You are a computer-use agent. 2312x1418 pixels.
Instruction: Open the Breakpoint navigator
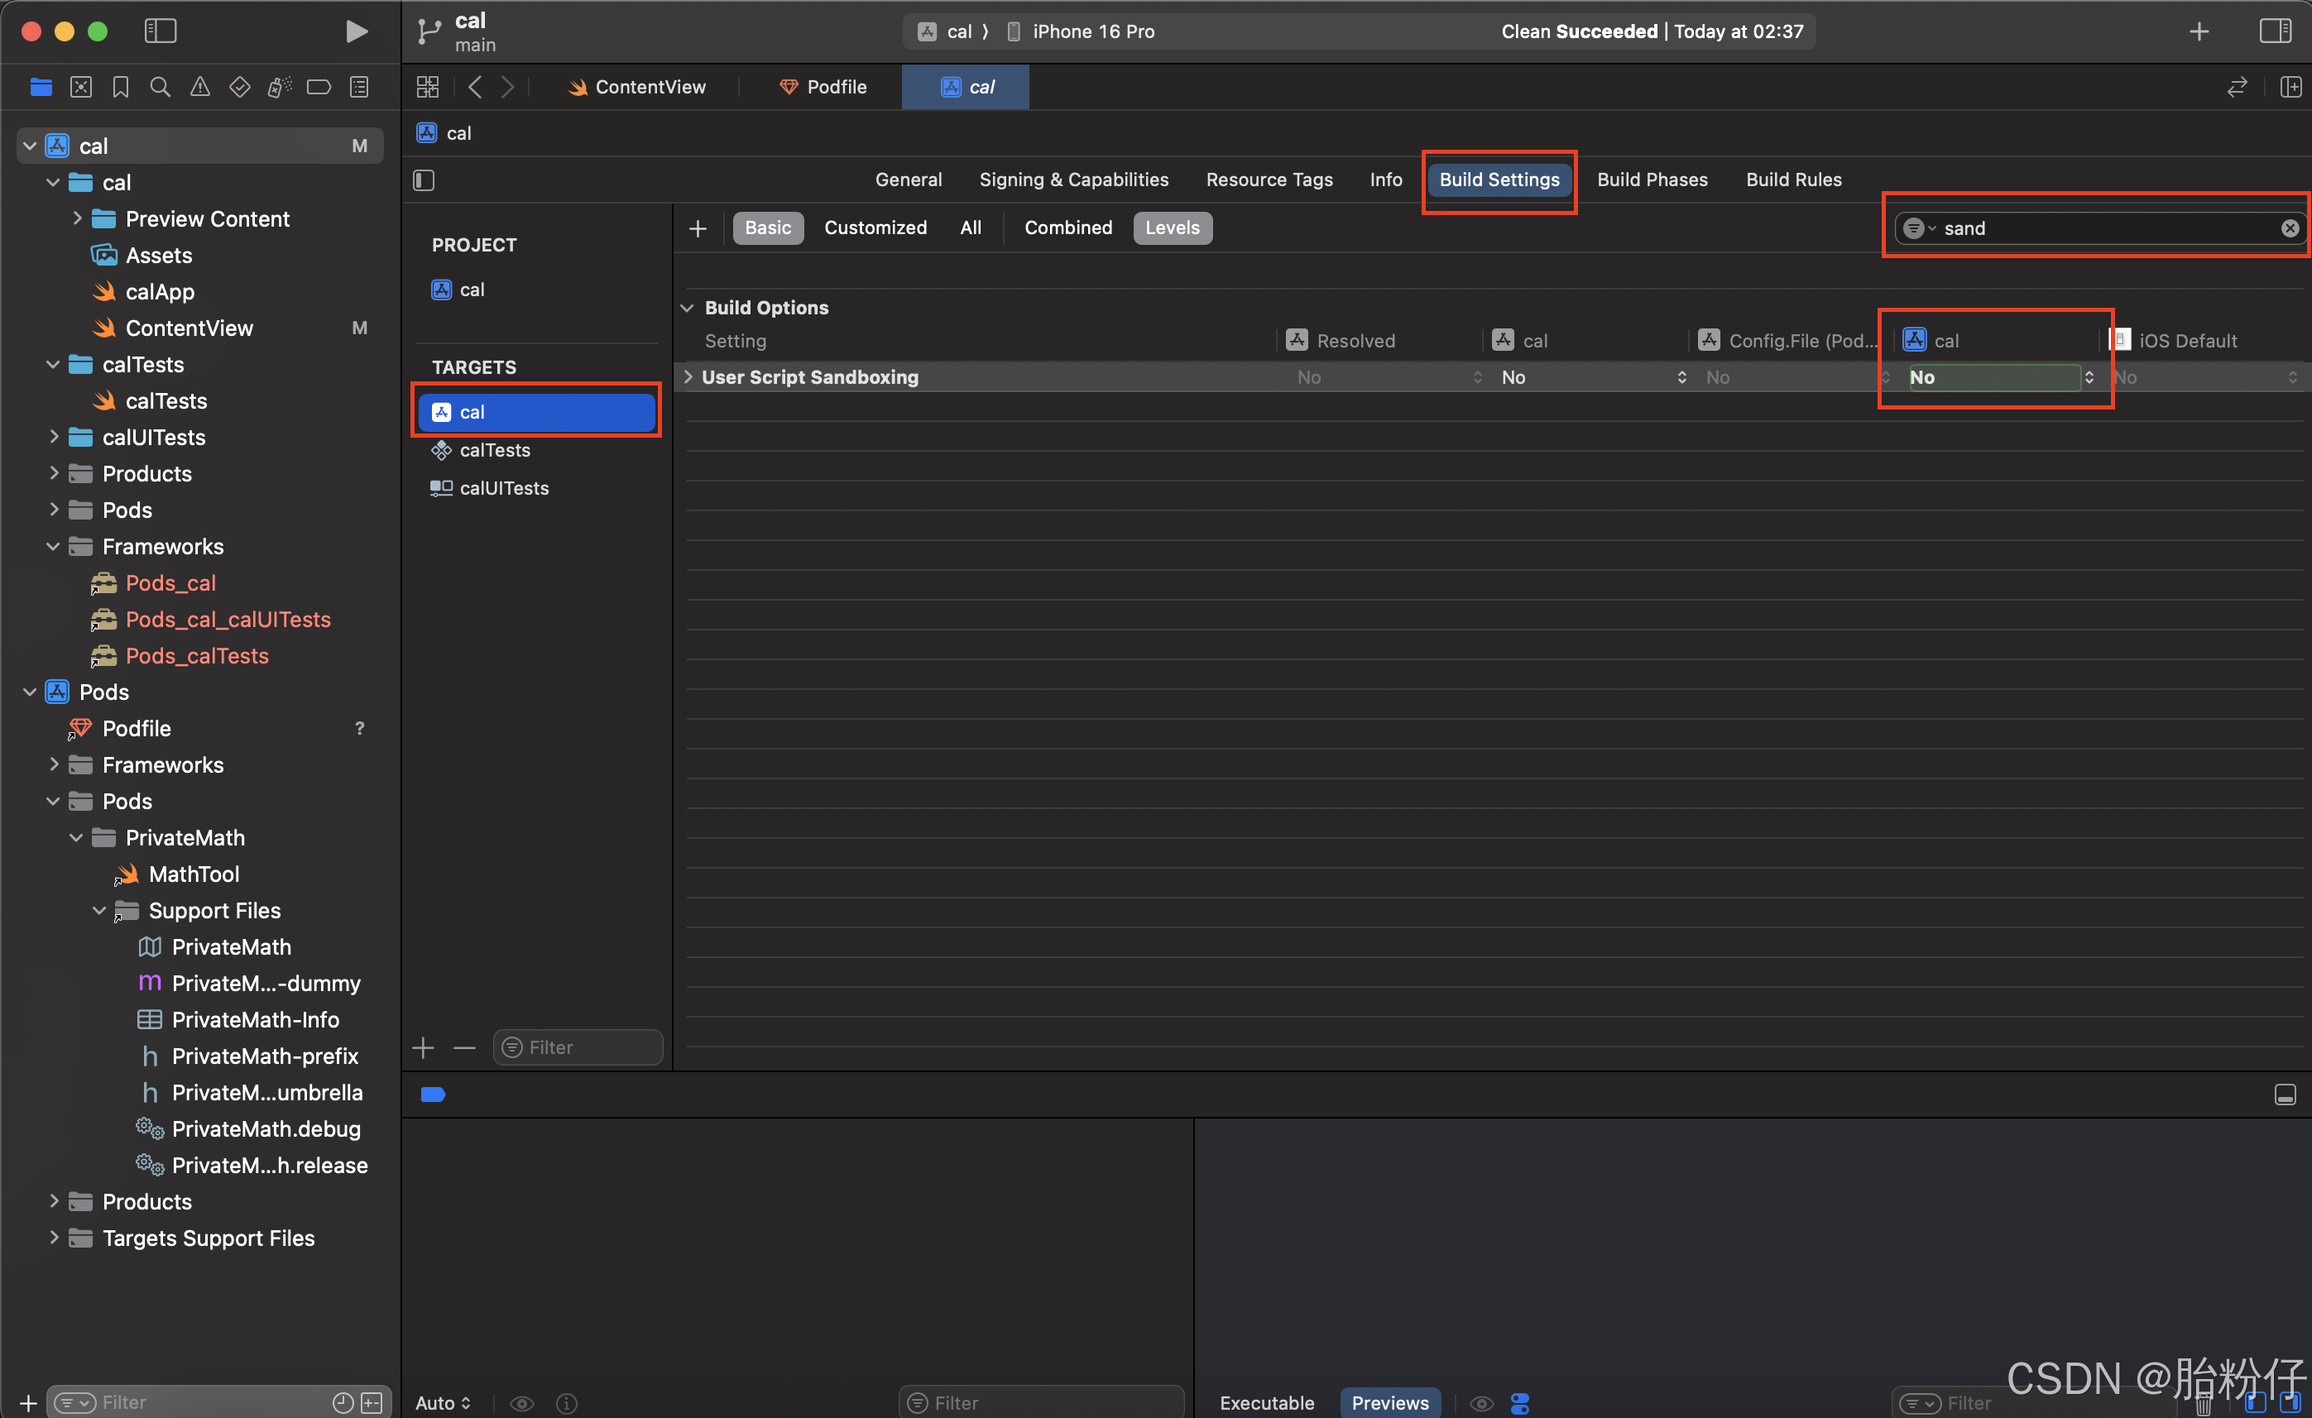[319, 87]
